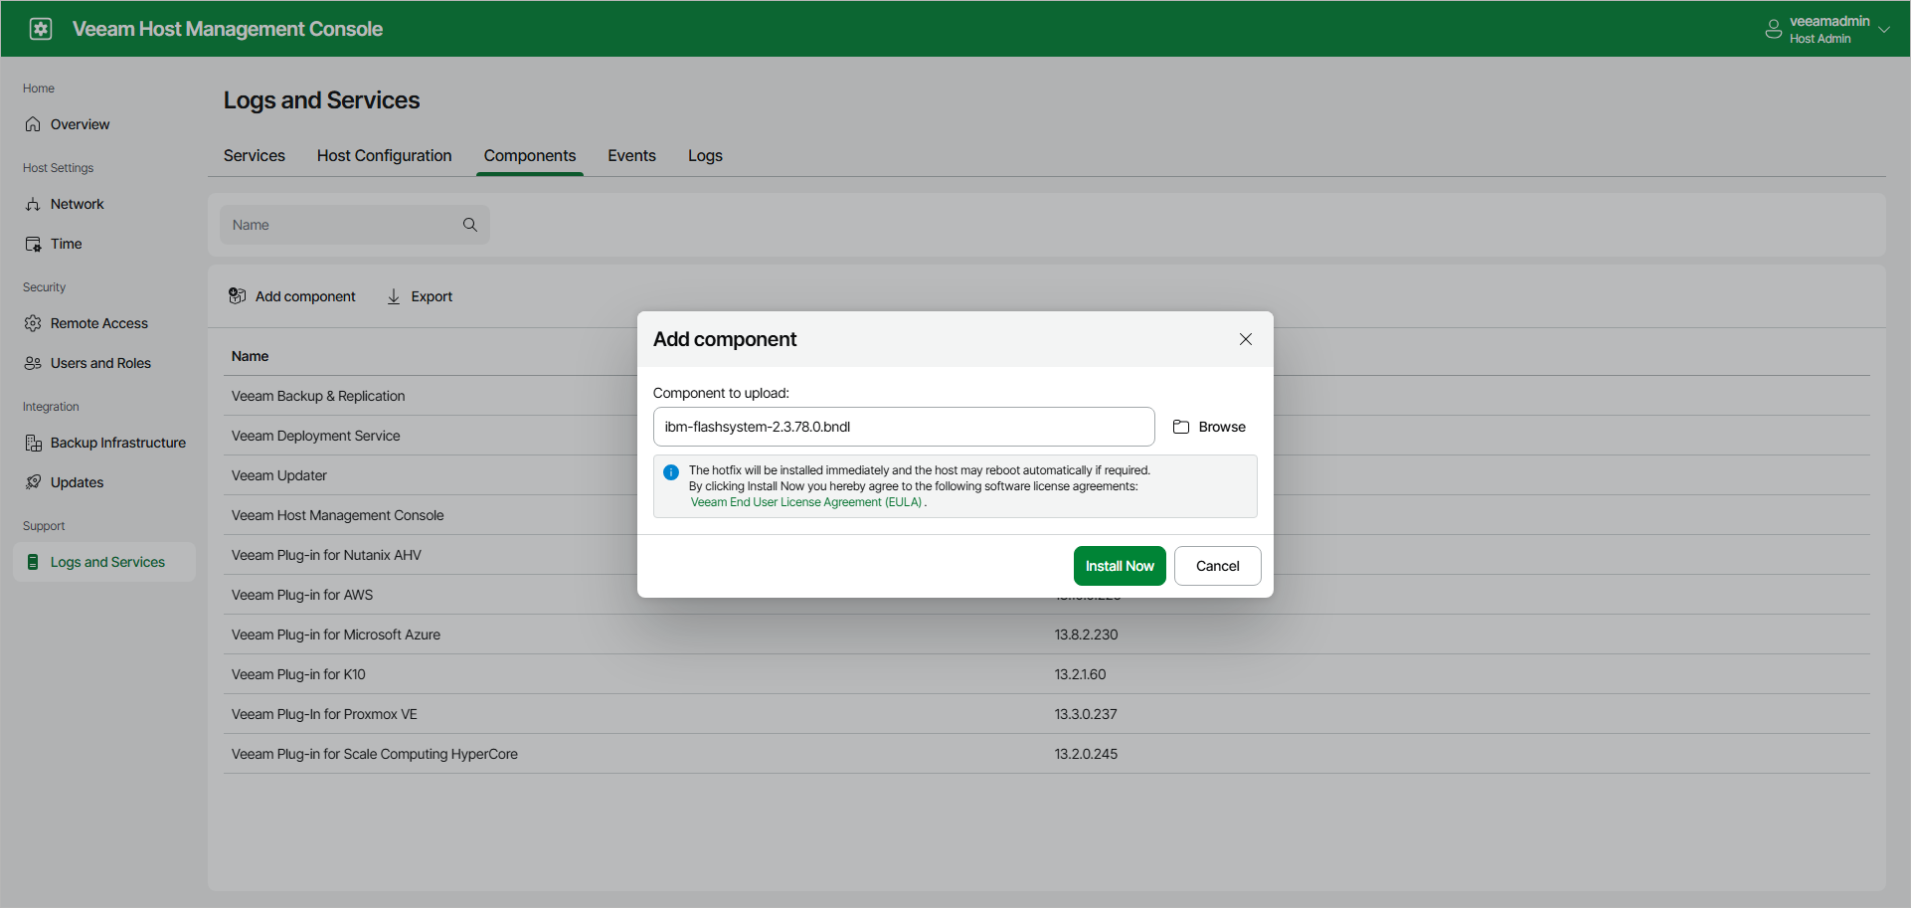
Task: Cancel the Add component dialog
Action: pyautogui.click(x=1216, y=565)
